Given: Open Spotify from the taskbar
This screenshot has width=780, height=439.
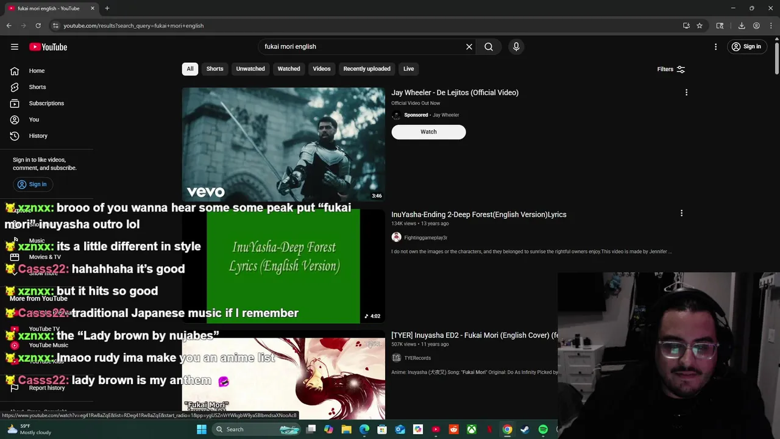Looking at the screenshot, I should coord(543,429).
